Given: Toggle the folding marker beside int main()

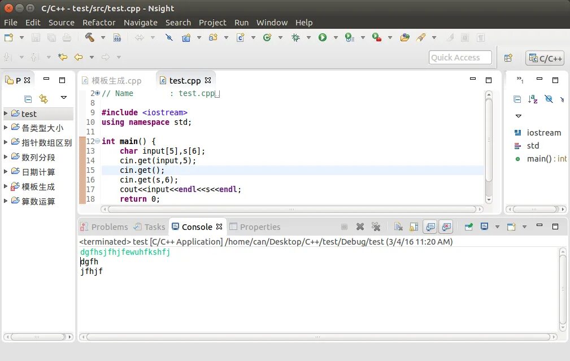Looking at the screenshot, I should 97,141.
